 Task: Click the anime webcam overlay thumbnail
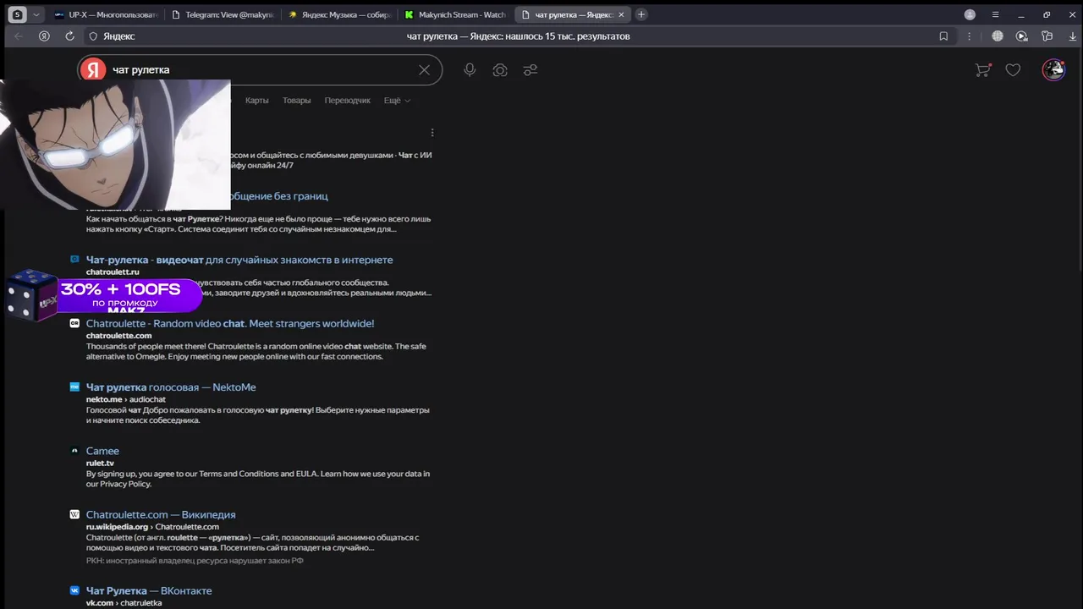click(x=115, y=145)
